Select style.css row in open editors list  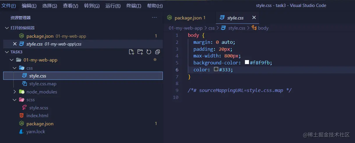point(83,44)
